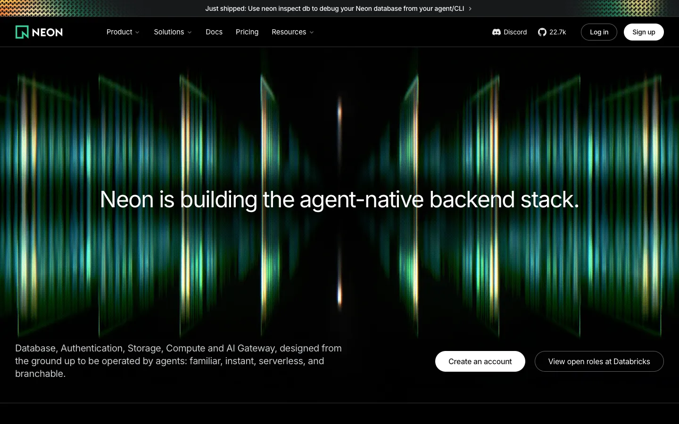Click the arrow icon on announcement banner
This screenshot has width=679, height=424.
tap(470, 8)
